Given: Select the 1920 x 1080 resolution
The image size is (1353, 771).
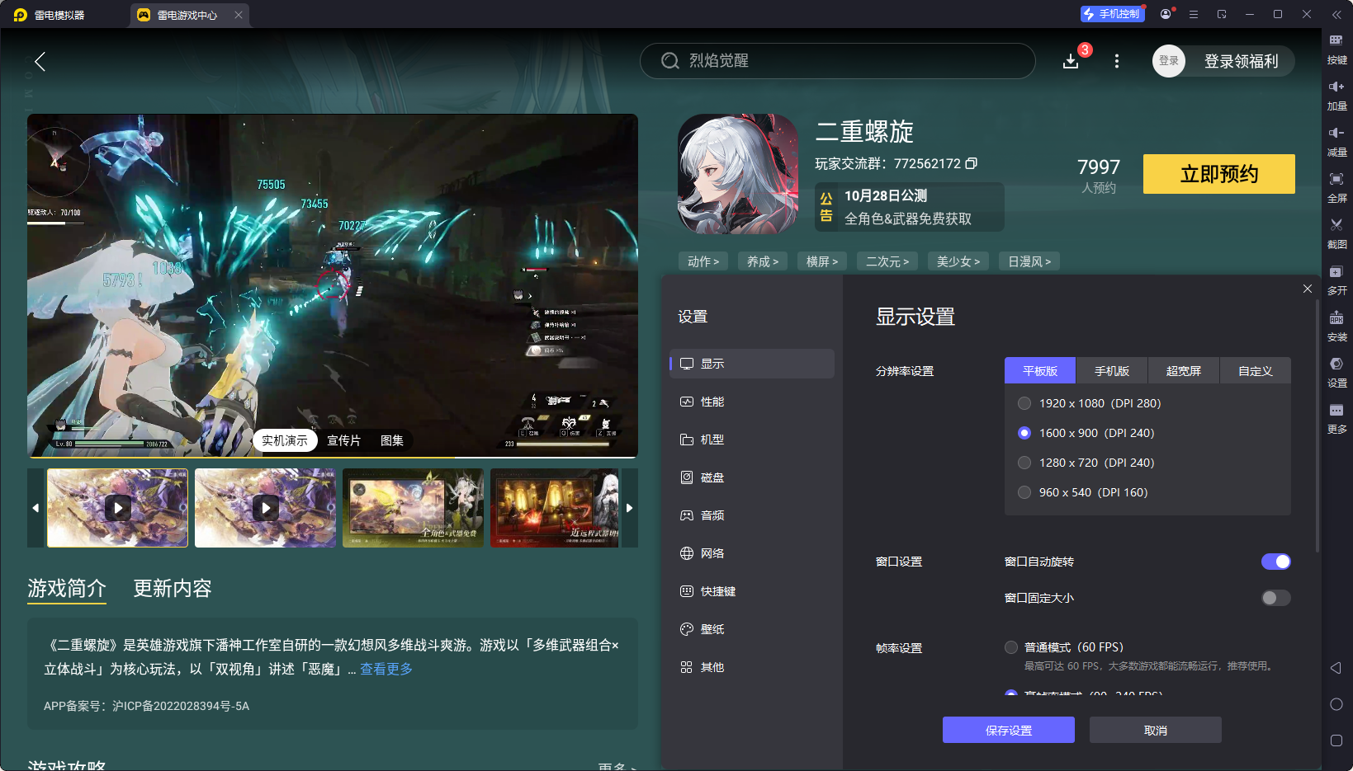Looking at the screenshot, I should [1024, 403].
